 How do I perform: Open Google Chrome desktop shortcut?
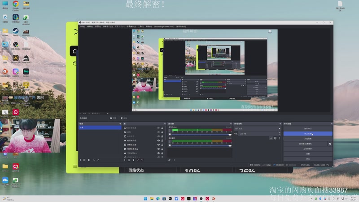click(16, 6)
